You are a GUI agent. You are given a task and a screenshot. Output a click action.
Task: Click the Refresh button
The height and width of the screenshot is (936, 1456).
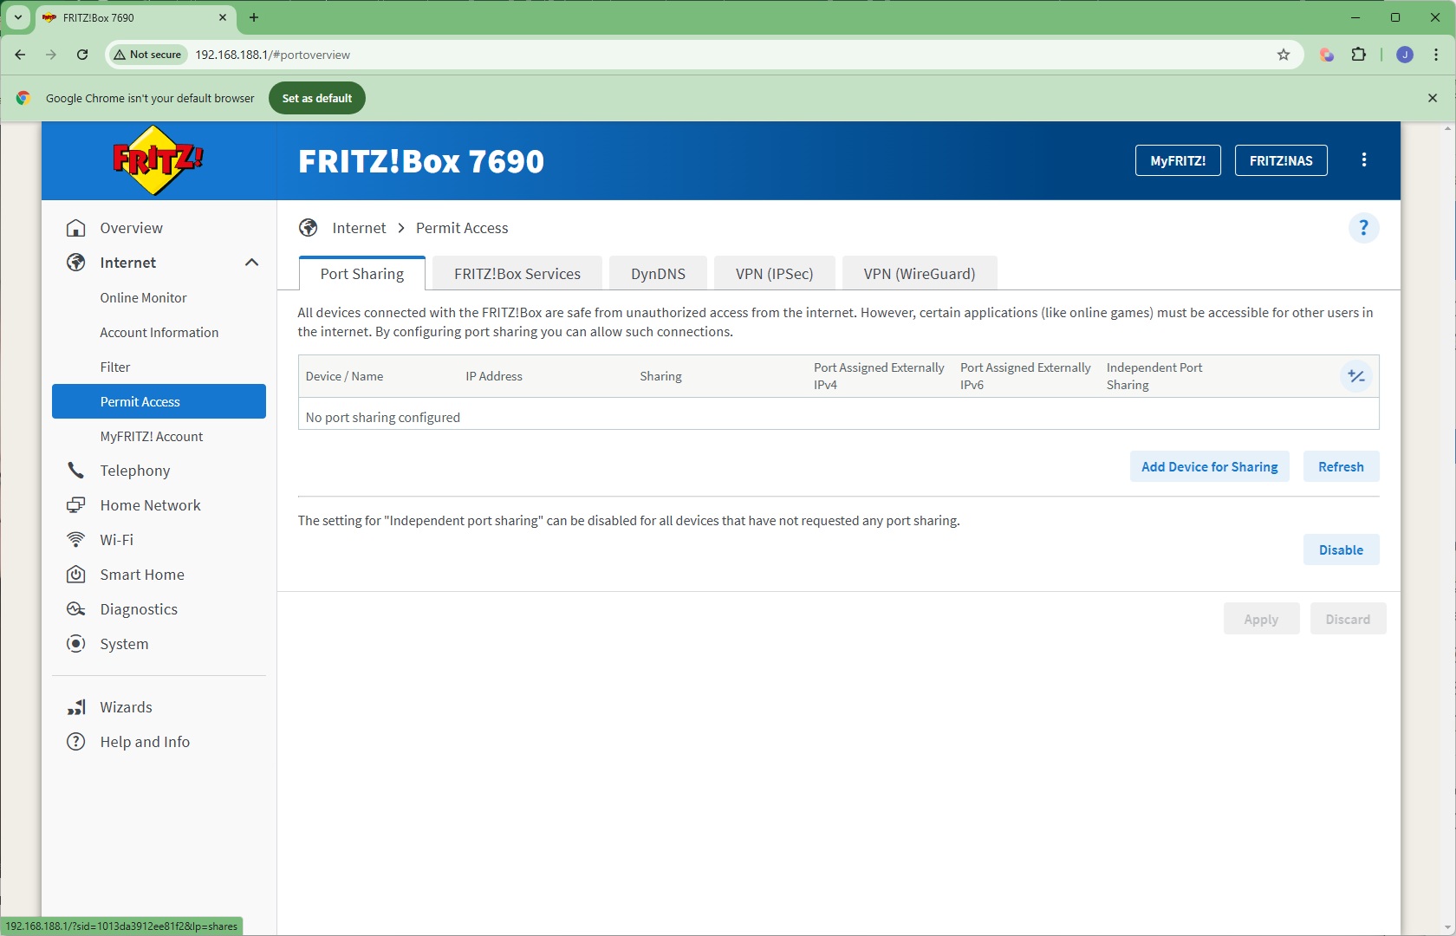[x=1341, y=466]
